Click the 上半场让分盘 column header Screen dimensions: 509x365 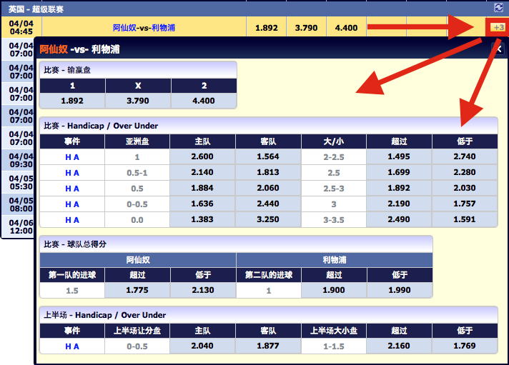pyautogui.click(x=137, y=331)
